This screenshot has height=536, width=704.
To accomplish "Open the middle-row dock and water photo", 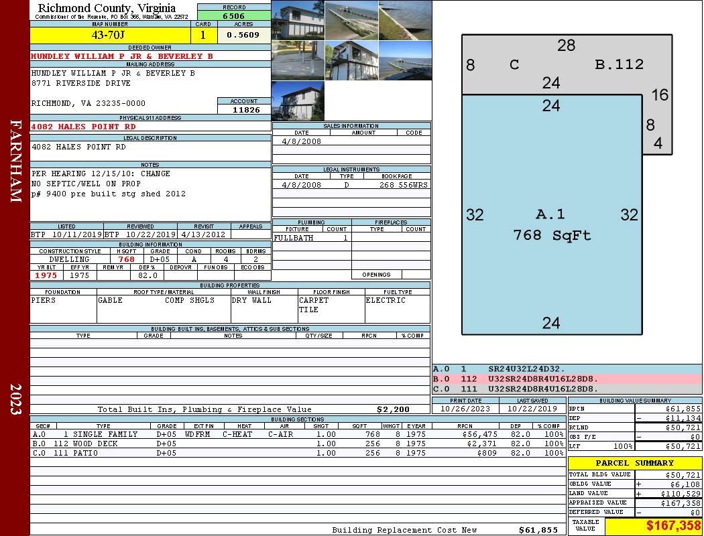I will click(x=405, y=60).
